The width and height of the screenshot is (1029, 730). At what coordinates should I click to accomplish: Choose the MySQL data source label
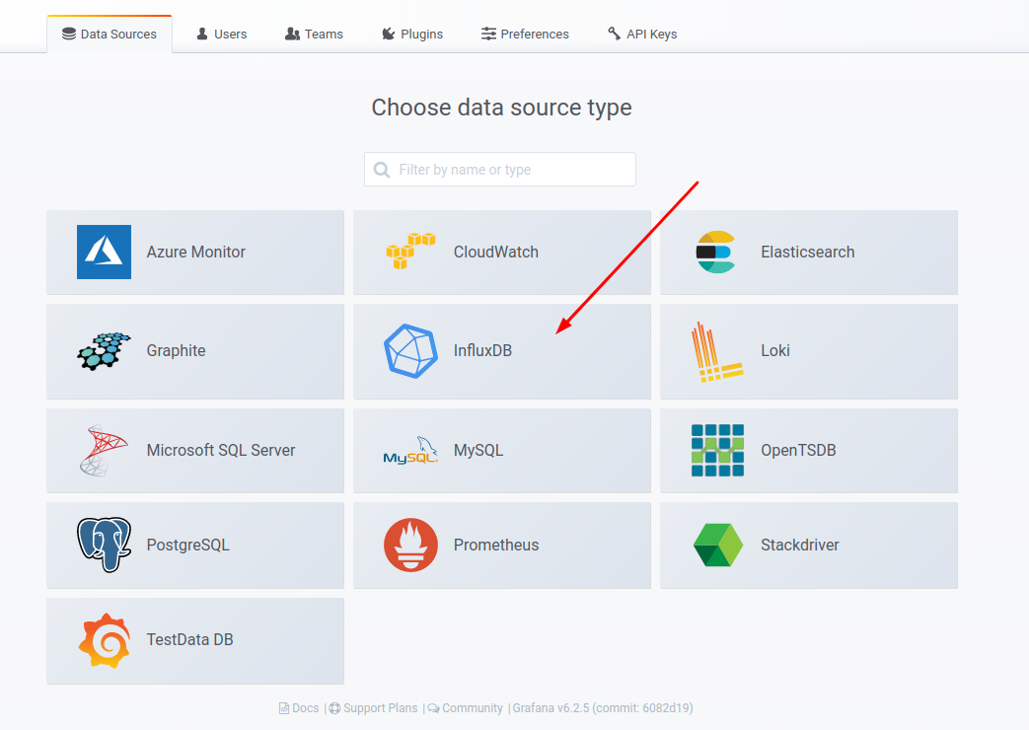(478, 451)
